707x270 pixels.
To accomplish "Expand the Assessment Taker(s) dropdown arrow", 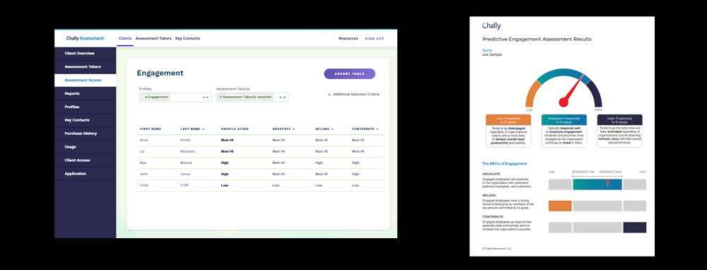I will [284, 98].
